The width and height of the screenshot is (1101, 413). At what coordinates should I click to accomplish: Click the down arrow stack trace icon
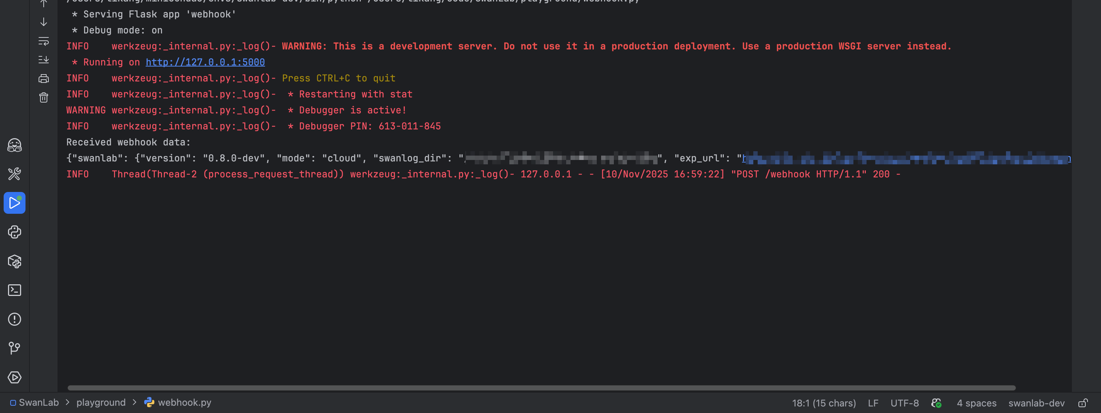tap(44, 22)
